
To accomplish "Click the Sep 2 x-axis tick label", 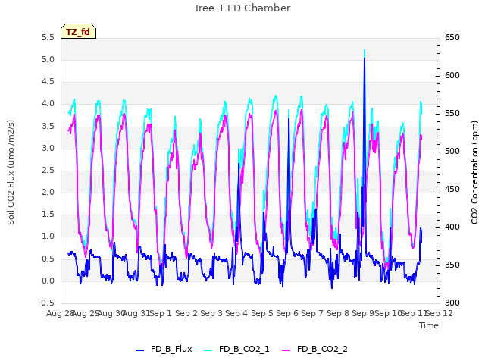I will (x=186, y=313).
